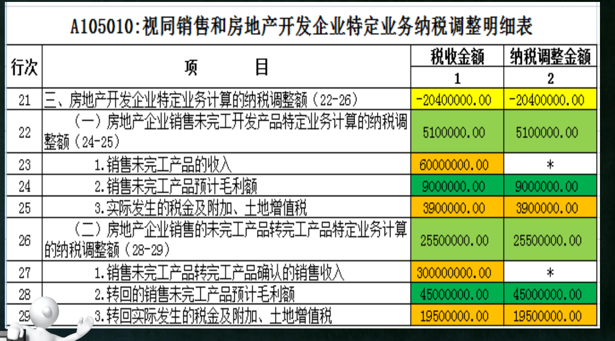Image resolution: width=615 pixels, height=341 pixels.
Task: Click the 行次 column header
Action: tap(24, 67)
